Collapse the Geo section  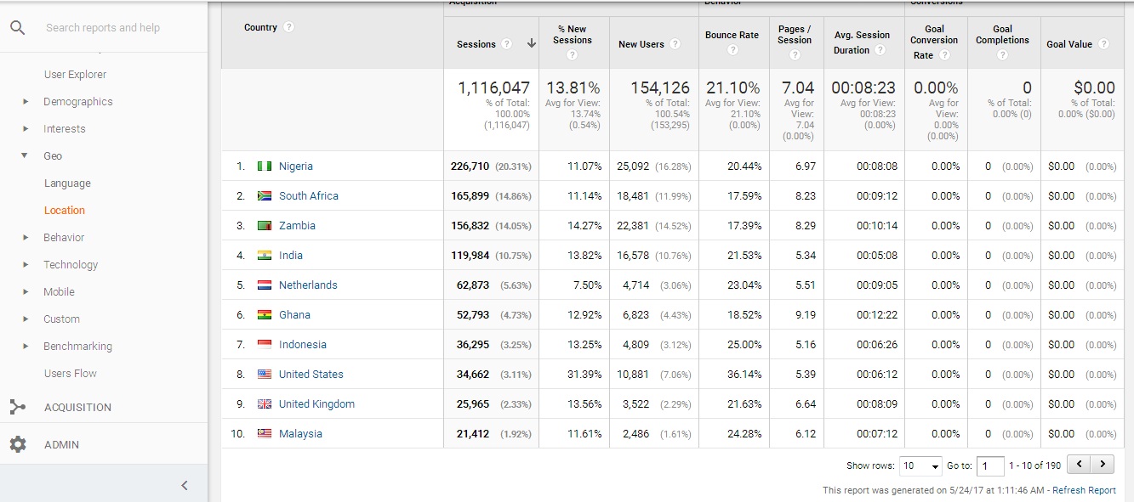coord(26,156)
